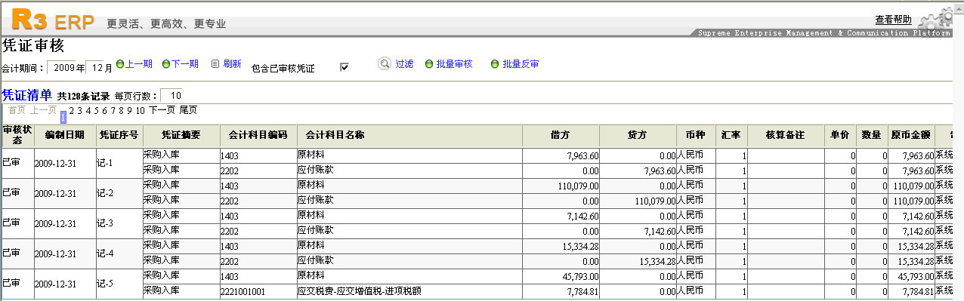
Task: Click the 凭证清单 section heading
Action: [x=27, y=95]
